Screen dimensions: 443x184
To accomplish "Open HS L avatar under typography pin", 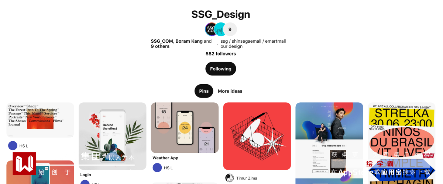I will click(13, 146).
